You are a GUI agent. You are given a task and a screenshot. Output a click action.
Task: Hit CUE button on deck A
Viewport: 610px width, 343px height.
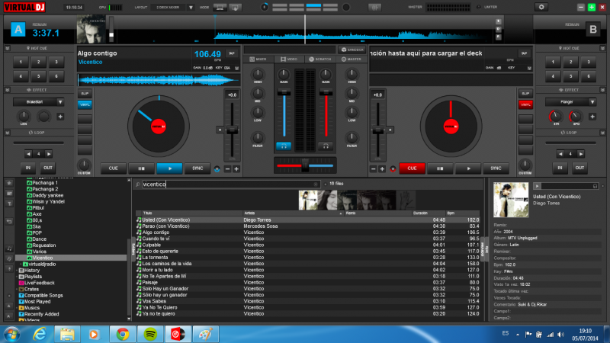click(x=113, y=168)
